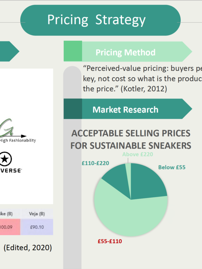Select the Veja (B) table header
Screen dimensions: 202x269
[37, 214]
